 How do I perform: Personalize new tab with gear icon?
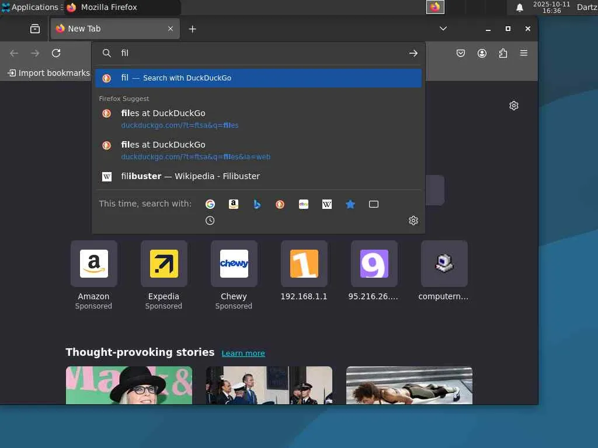pyautogui.click(x=514, y=106)
